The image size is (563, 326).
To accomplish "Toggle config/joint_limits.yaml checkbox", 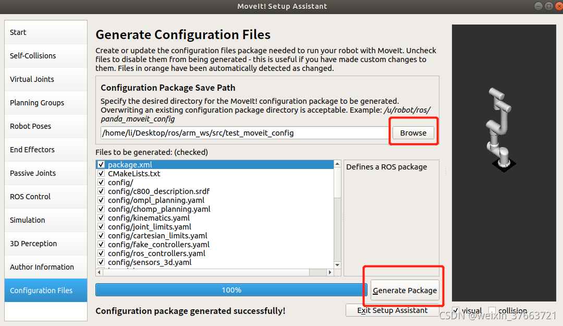I will pyautogui.click(x=101, y=227).
